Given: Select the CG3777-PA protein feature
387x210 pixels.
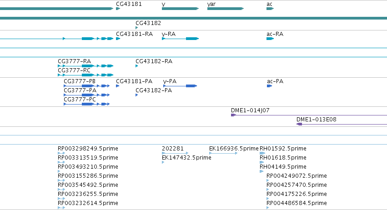Looking at the screenshot, I should click(x=86, y=95).
